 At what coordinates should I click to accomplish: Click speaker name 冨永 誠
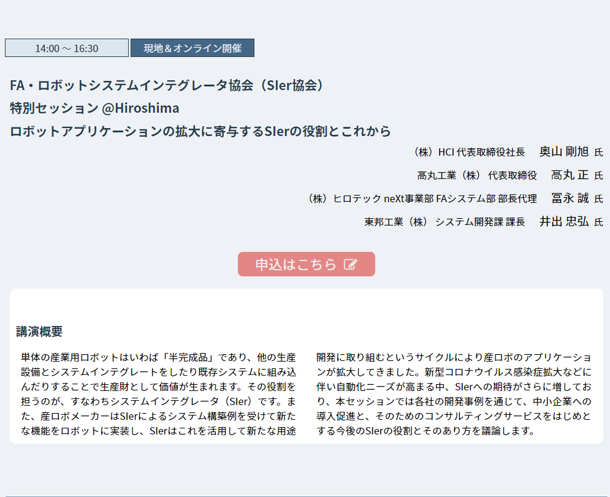570,199
